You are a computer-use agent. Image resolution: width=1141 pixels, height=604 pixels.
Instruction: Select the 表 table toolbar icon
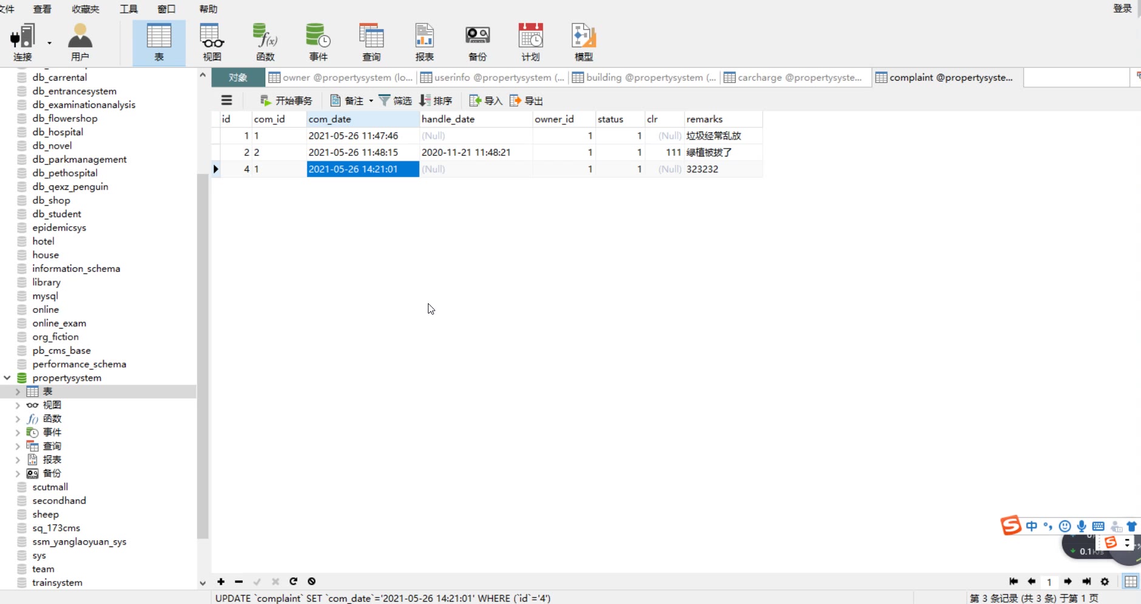point(159,42)
